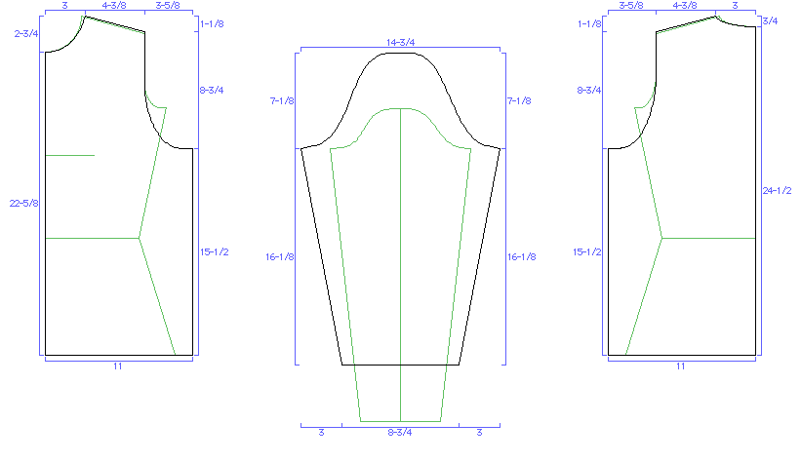Image resolution: width=801 pixels, height=462 pixels.
Task: Select 16-1/8 underarm length left of sleeve
Action: (279, 256)
